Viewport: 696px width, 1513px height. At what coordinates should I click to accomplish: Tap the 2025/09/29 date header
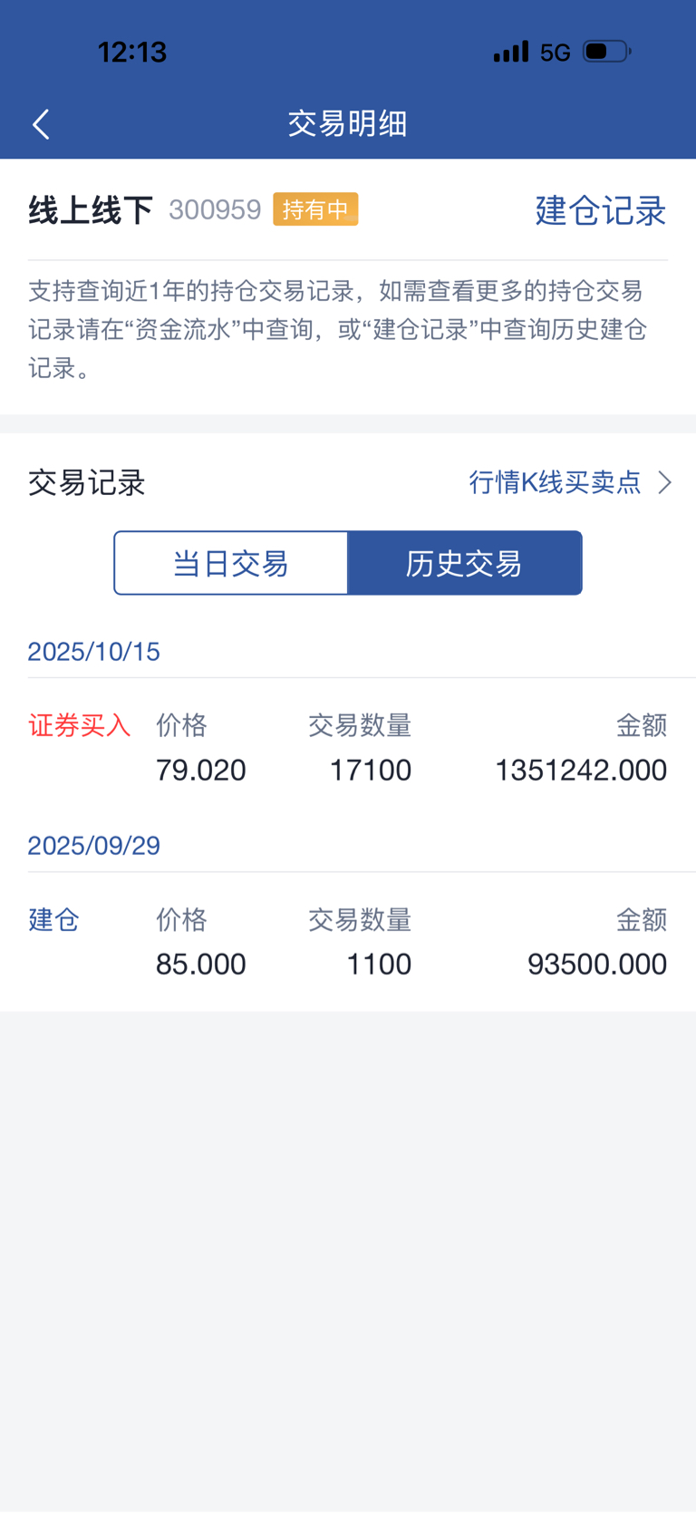tap(94, 846)
